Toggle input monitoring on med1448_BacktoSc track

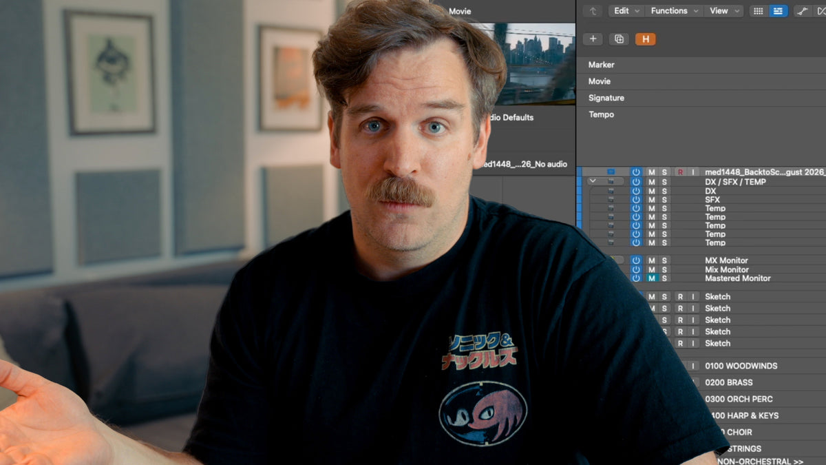[x=694, y=172]
